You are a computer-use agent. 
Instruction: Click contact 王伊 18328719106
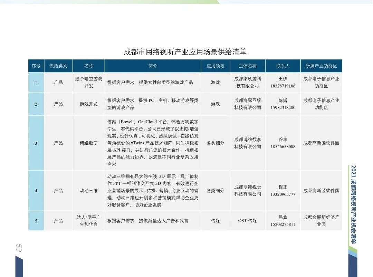click(283, 82)
